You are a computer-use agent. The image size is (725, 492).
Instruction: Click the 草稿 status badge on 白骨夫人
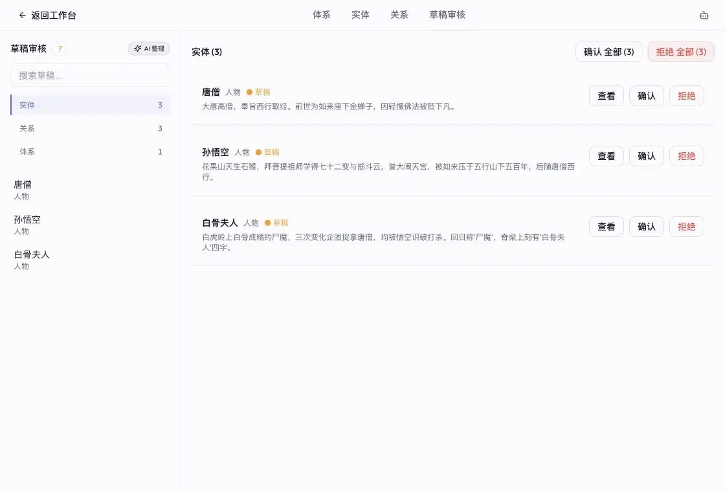pyautogui.click(x=276, y=223)
